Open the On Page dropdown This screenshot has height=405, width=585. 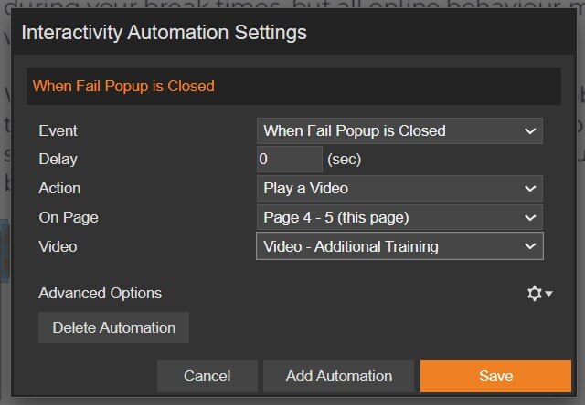coord(399,217)
